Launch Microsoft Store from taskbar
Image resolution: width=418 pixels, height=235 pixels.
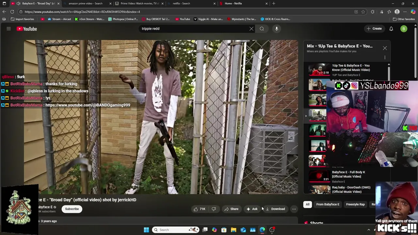(x=224, y=230)
